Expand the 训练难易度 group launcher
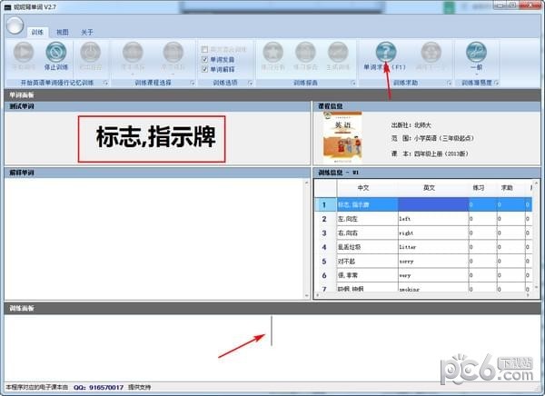Screen dimensions: 545x396 [496, 83]
